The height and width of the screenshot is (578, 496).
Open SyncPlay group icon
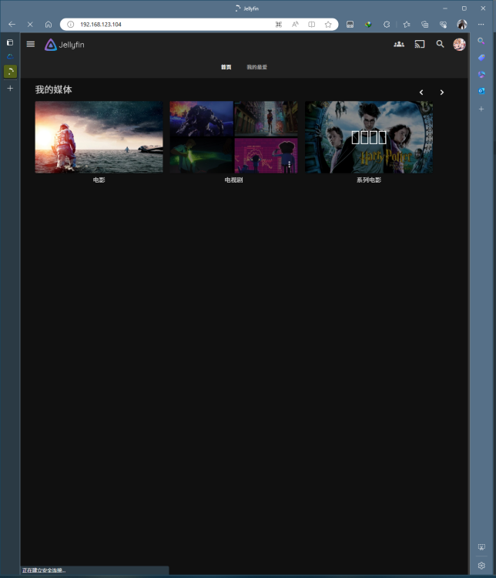point(399,44)
